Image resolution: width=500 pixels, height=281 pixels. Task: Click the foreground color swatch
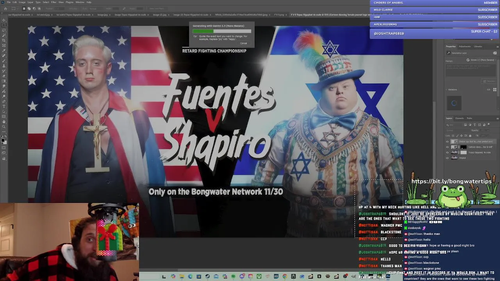tap(3, 140)
